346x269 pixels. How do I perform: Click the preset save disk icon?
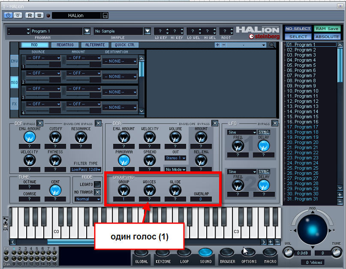105,15
